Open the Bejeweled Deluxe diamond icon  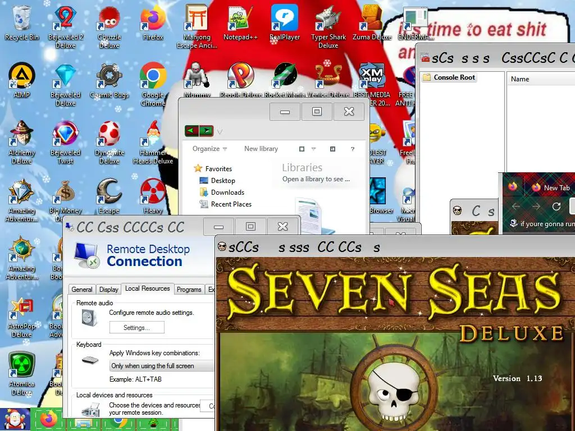(65, 84)
